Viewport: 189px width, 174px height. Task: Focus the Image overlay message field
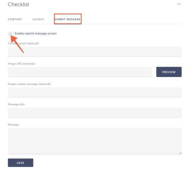(x=95, y=92)
